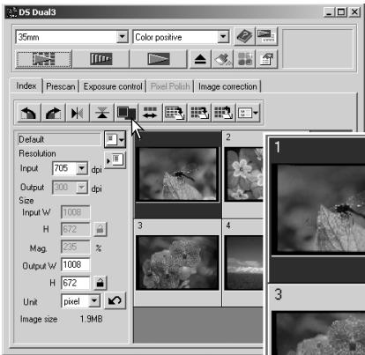365x355 pixels.
Task: Open the Digital ICE brush tool
Action: (x=222, y=59)
